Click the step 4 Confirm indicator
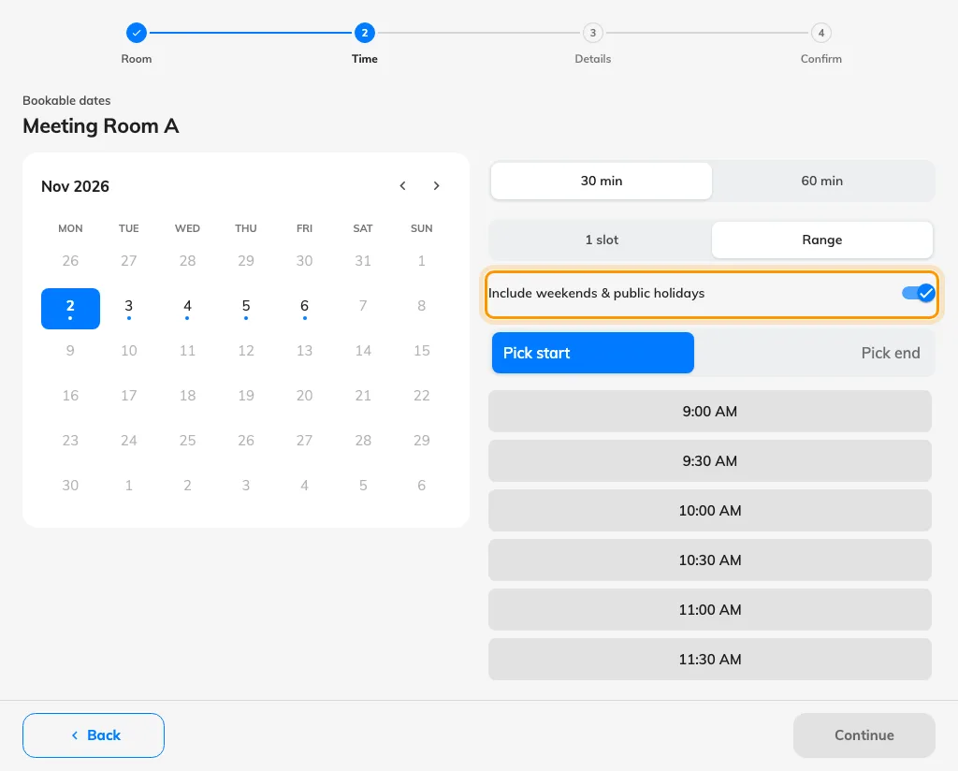Screen dimensions: 958x771 click(x=821, y=33)
